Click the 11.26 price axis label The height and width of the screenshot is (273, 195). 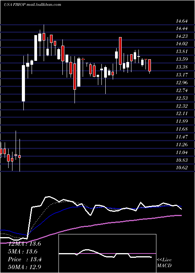182,145
